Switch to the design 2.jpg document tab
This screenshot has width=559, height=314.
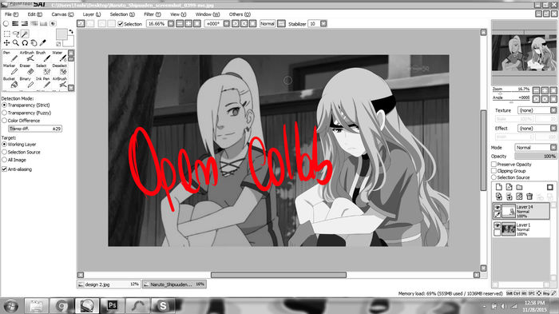(x=109, y=284)
